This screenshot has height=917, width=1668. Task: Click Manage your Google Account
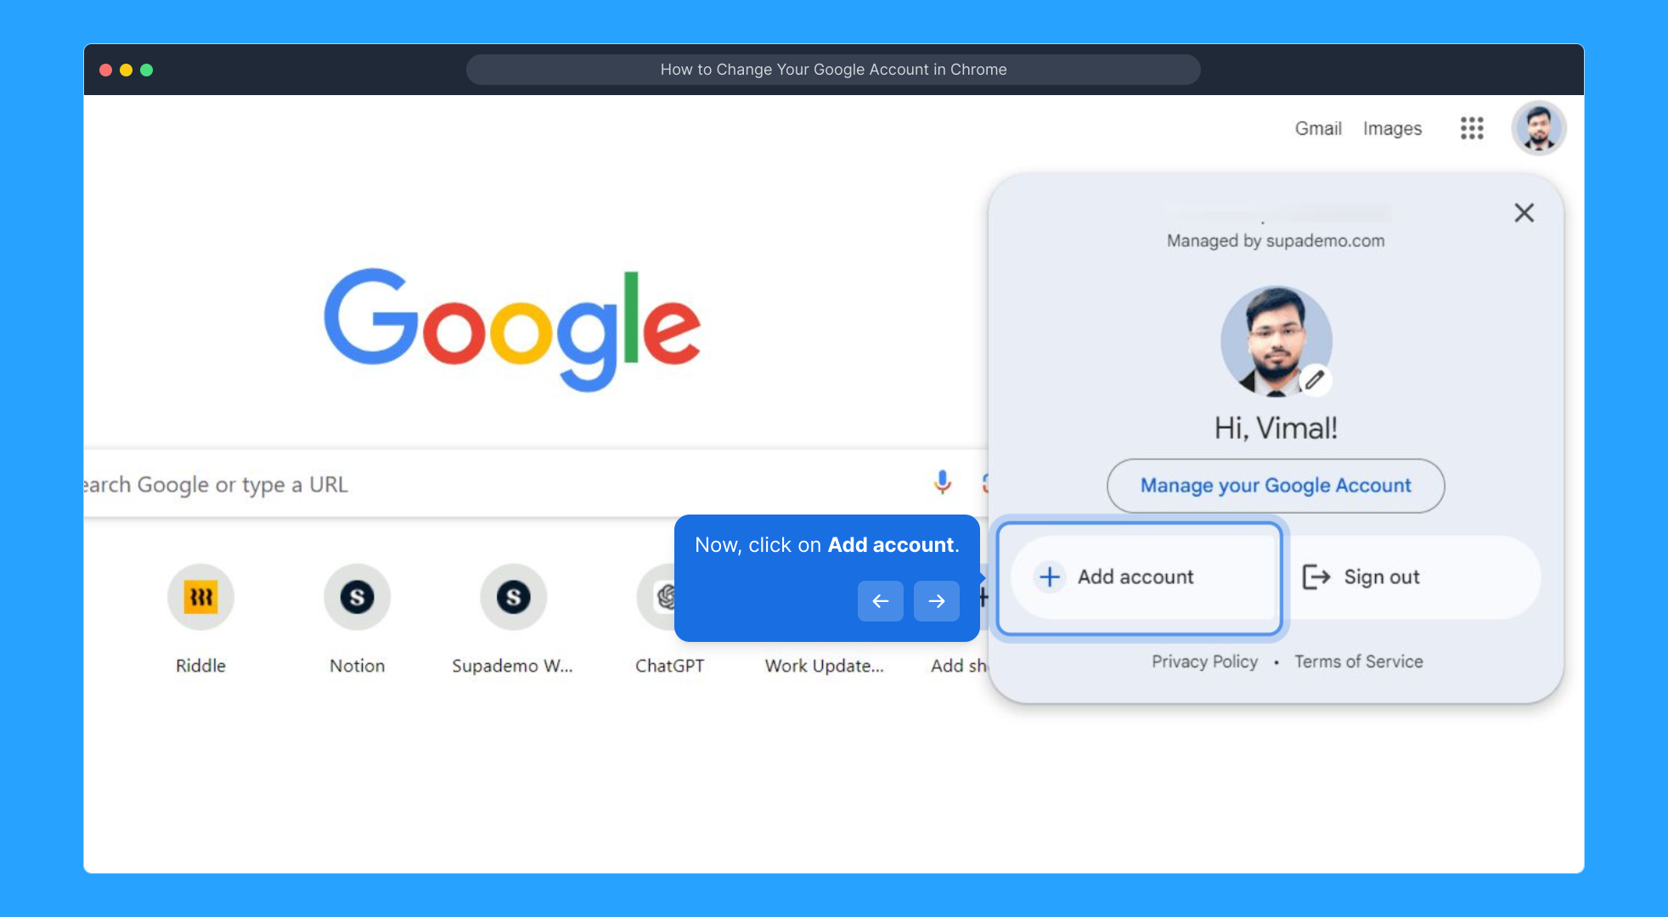[1275, 486]
